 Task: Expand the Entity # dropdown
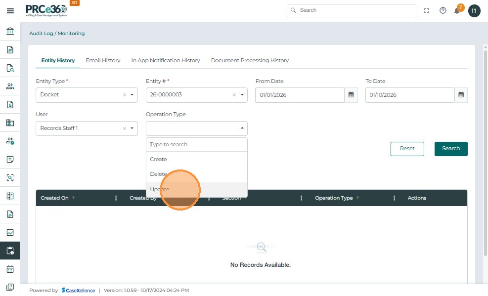pos(242,95)
